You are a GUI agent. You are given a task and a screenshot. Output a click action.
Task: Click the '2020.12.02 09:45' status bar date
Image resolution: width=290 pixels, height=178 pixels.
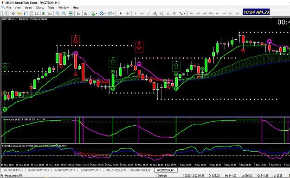coord(194,175)
